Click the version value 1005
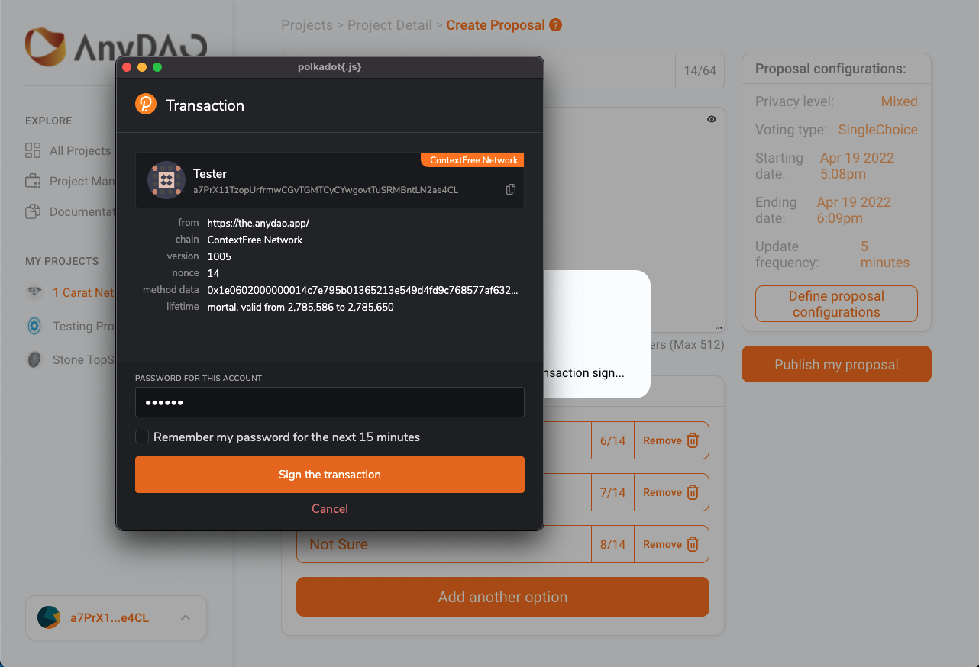The width and height of the screenshot is (979, 667). (219, 256)
